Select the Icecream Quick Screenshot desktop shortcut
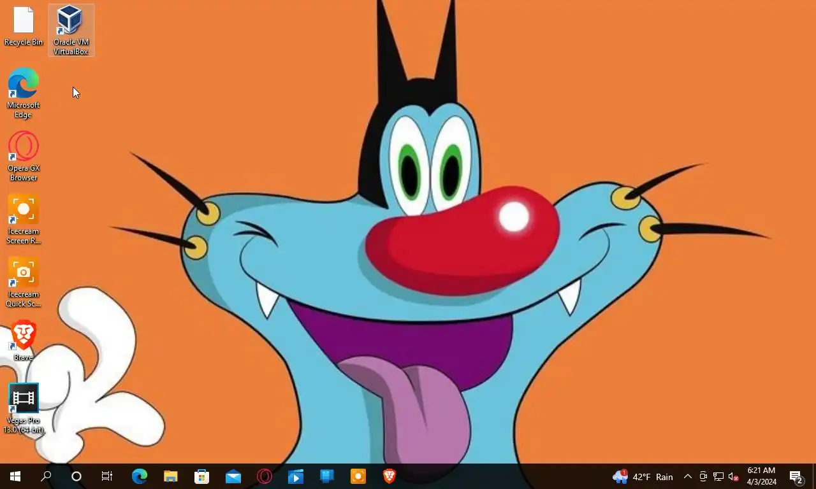This screenshot has width=816, height=489. point(24,282)
